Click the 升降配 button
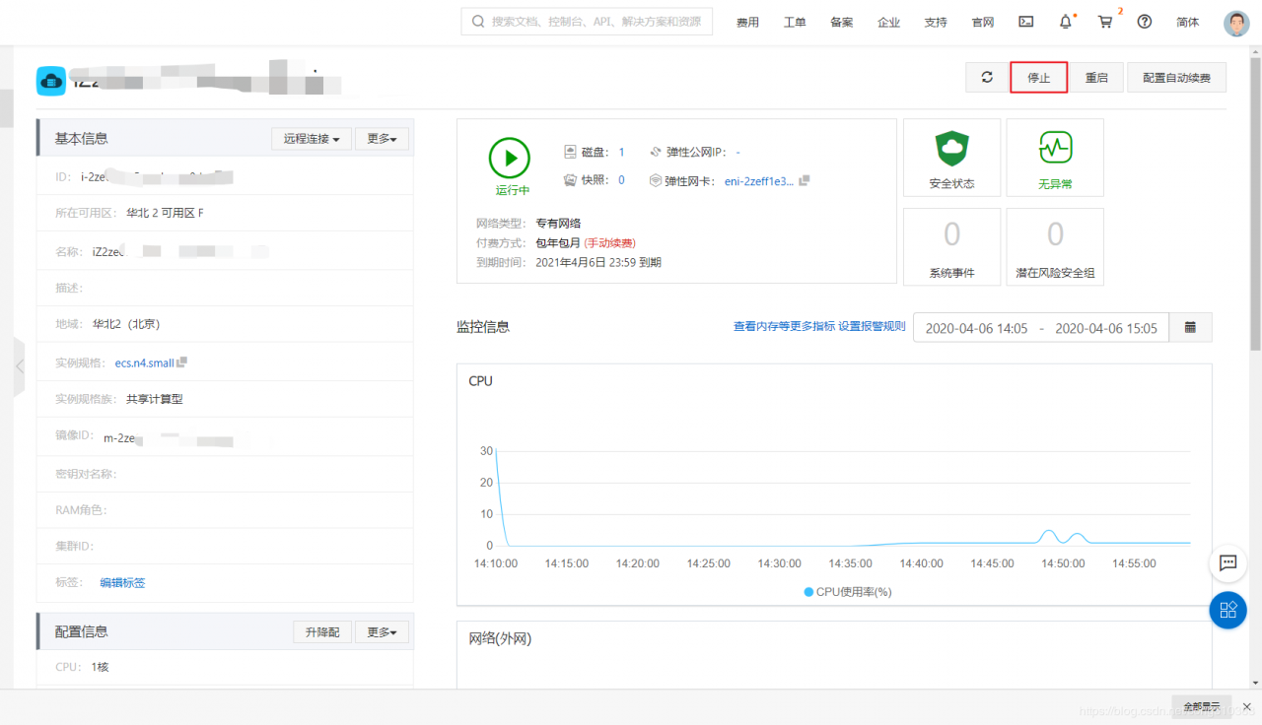Viewport: 1262px width, 725px height. pos(322,631)
